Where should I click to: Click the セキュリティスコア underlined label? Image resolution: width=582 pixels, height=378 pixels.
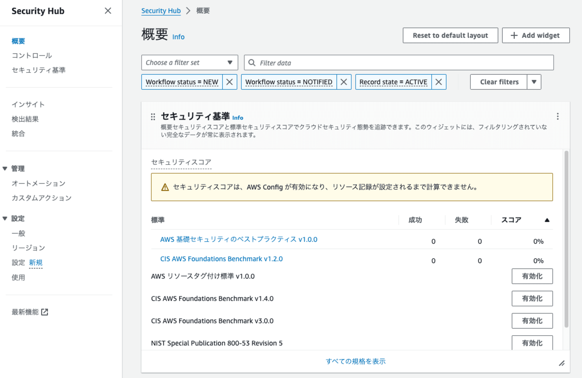(x=181, y=162)
